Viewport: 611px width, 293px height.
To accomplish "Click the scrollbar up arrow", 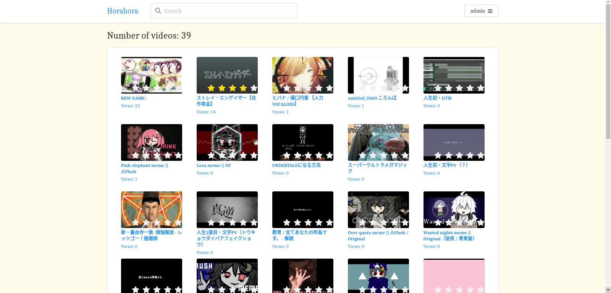I will 608,2.
